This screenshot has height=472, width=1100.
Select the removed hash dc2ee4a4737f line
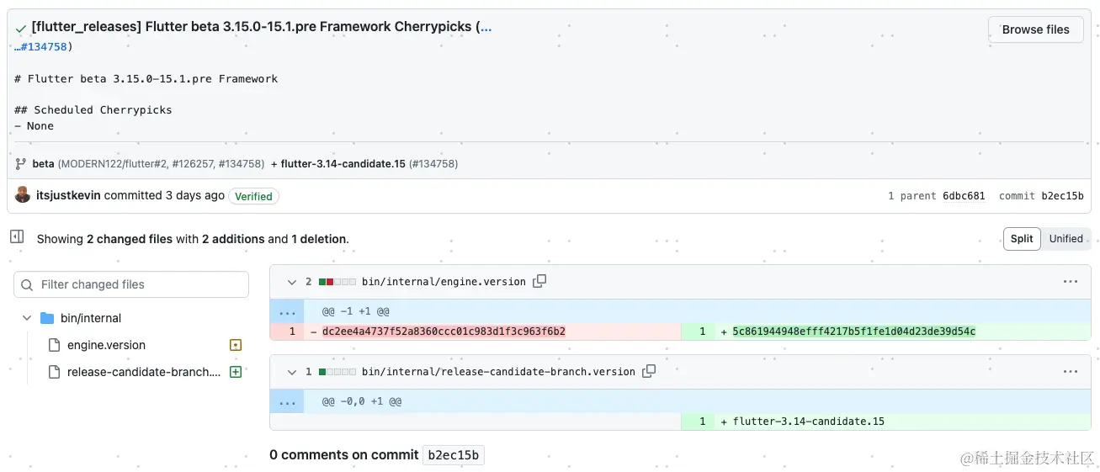click(444, 331)
